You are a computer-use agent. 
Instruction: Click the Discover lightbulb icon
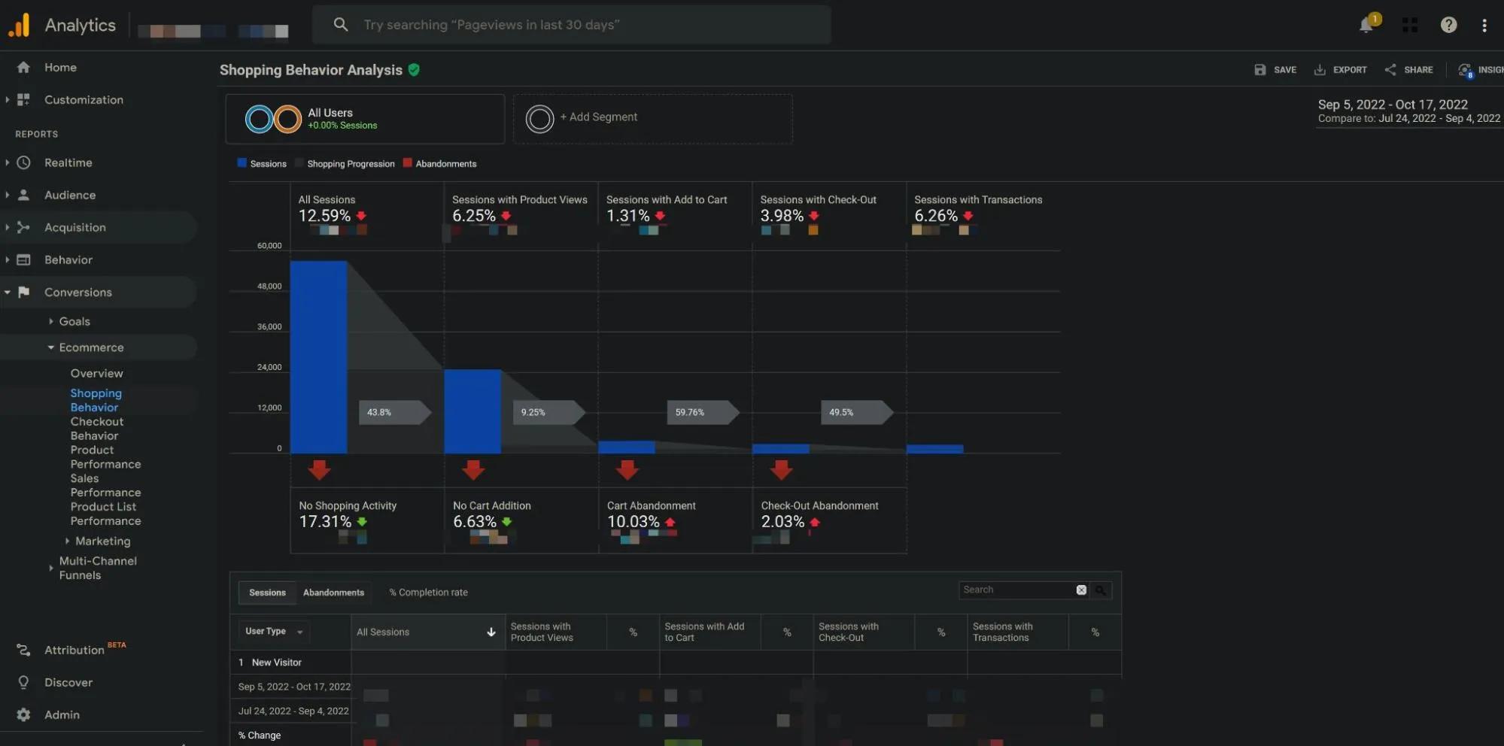pos(23,682)
